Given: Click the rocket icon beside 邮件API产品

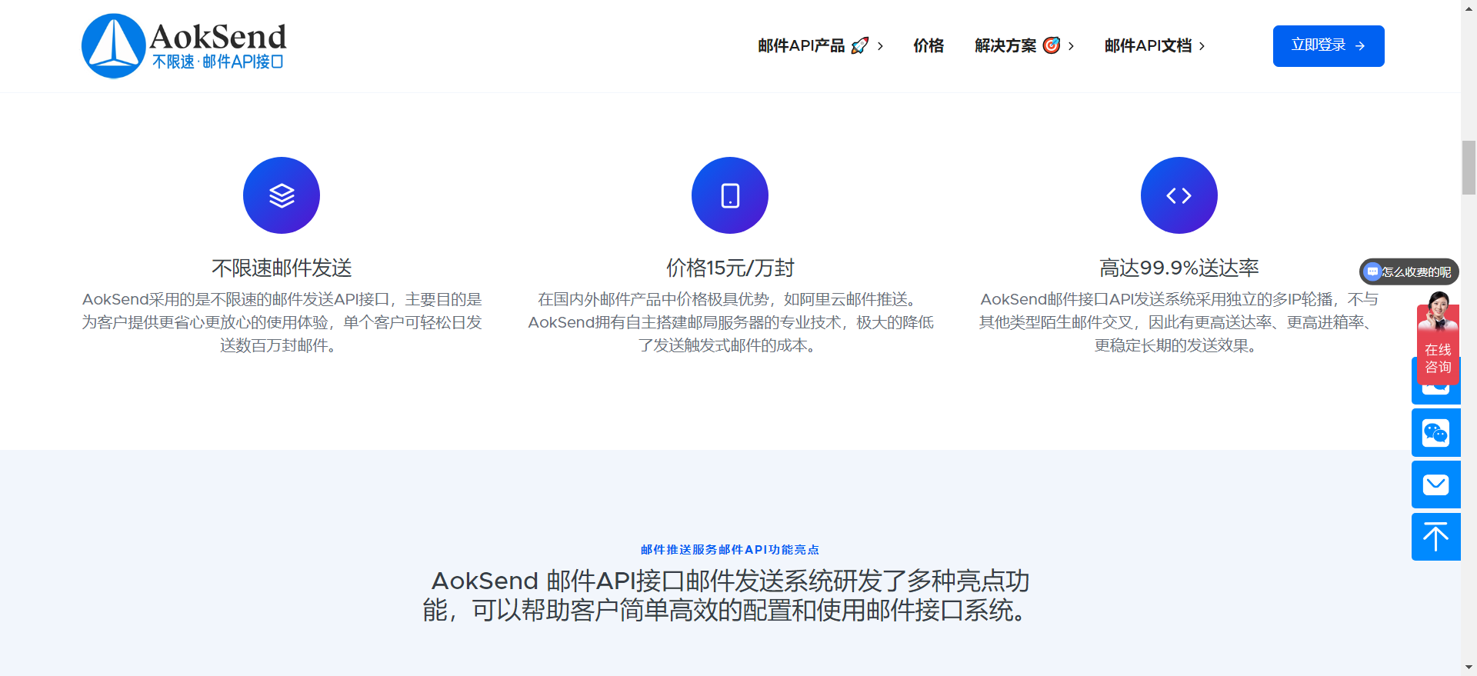Looking at the screenshot, I should point(860,45).
